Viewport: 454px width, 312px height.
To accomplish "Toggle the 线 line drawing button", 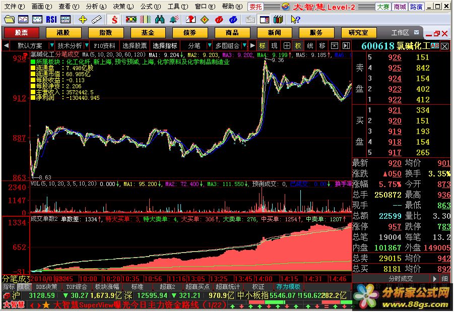I will [310, 46].
